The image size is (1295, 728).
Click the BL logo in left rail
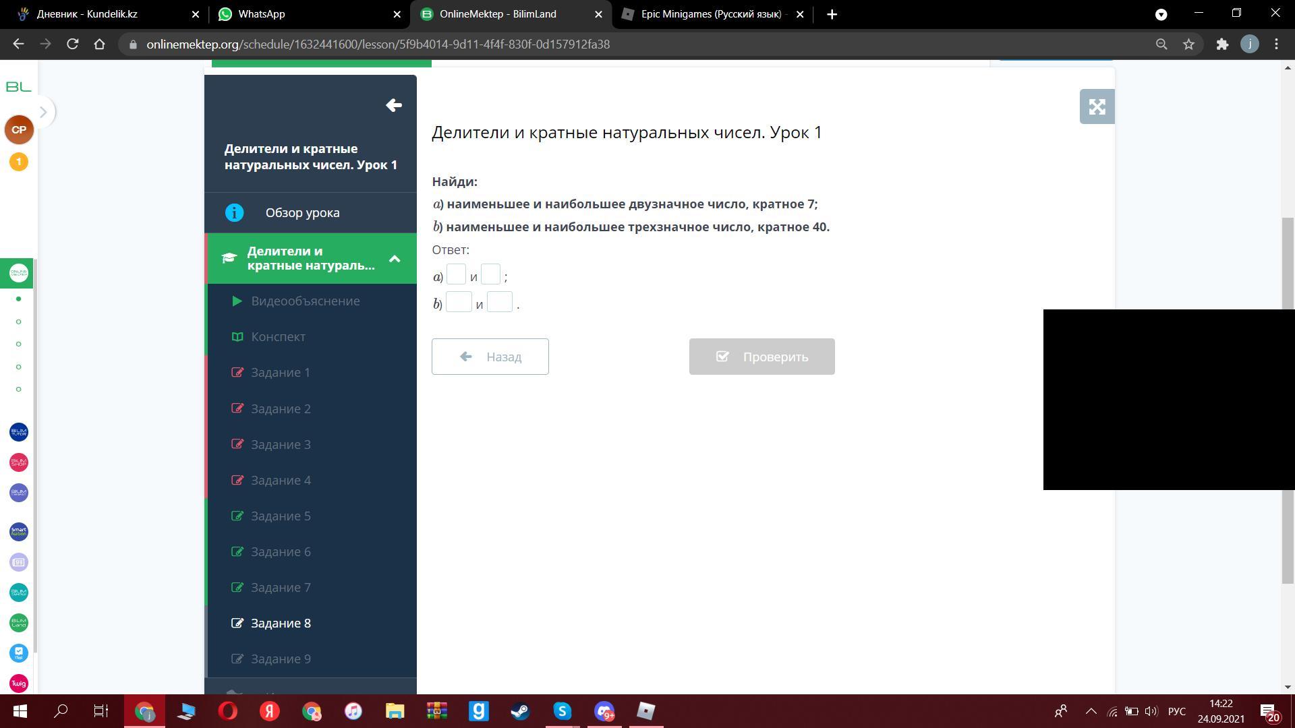click(x=18, y=87)
